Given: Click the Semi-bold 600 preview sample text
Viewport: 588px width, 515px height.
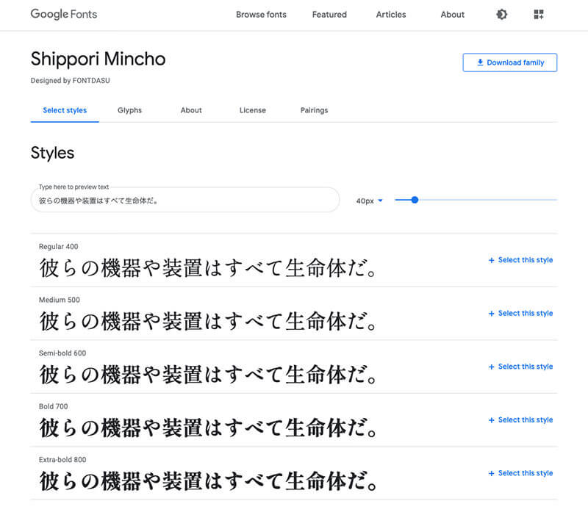Looking at the screenshot, I should (x=207, y=375).
